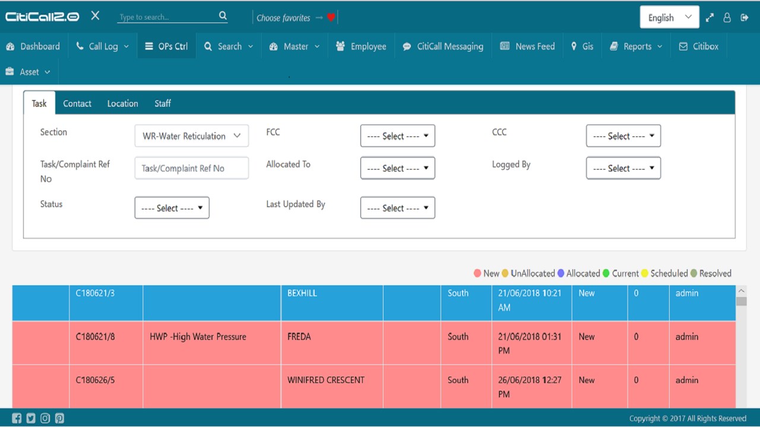Open the English language dropdown
760x427 pixels.
click(x=669, y=17)
